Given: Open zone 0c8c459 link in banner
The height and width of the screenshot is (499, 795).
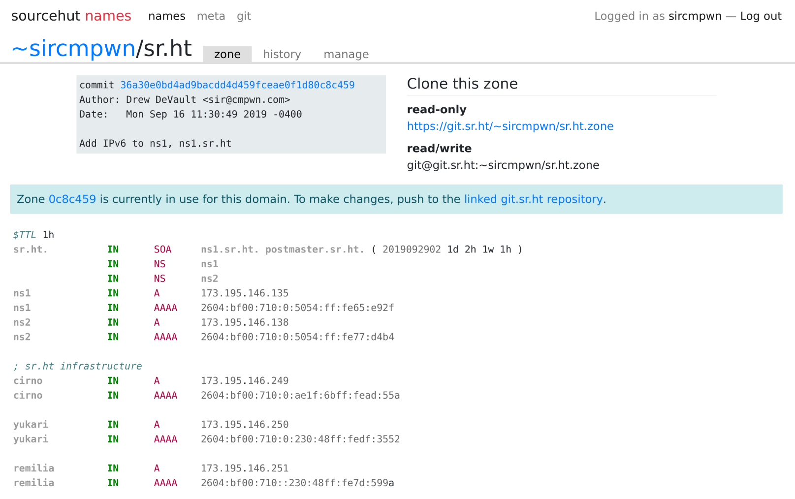Looking at the screenshot, I should point(72,199).
